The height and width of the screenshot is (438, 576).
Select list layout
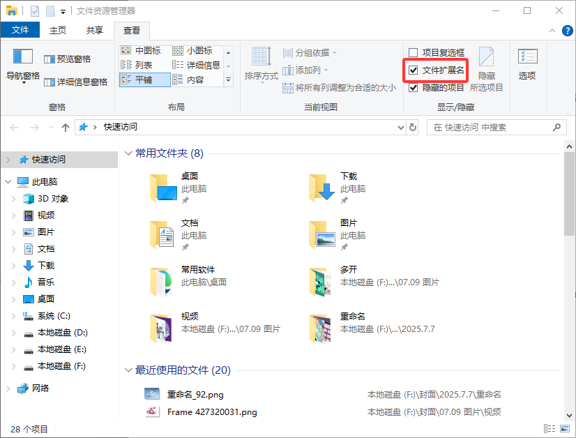click(x=137, y=65)
